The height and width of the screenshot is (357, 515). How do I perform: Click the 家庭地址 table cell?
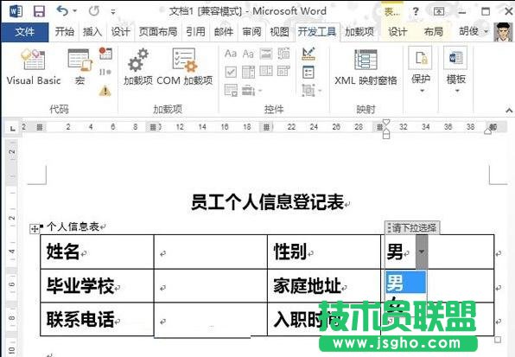324,286
